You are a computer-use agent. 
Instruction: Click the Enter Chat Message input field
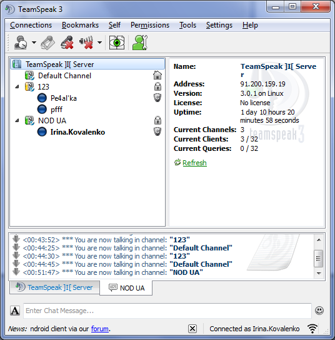click(x=167, y=311)
